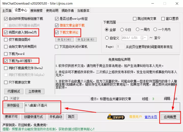Click the 代理测试 button
This screenshot has height=132, width=183.
tap(14, 92)
